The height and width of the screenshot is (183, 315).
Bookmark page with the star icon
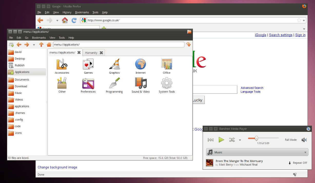pos(299,20)
